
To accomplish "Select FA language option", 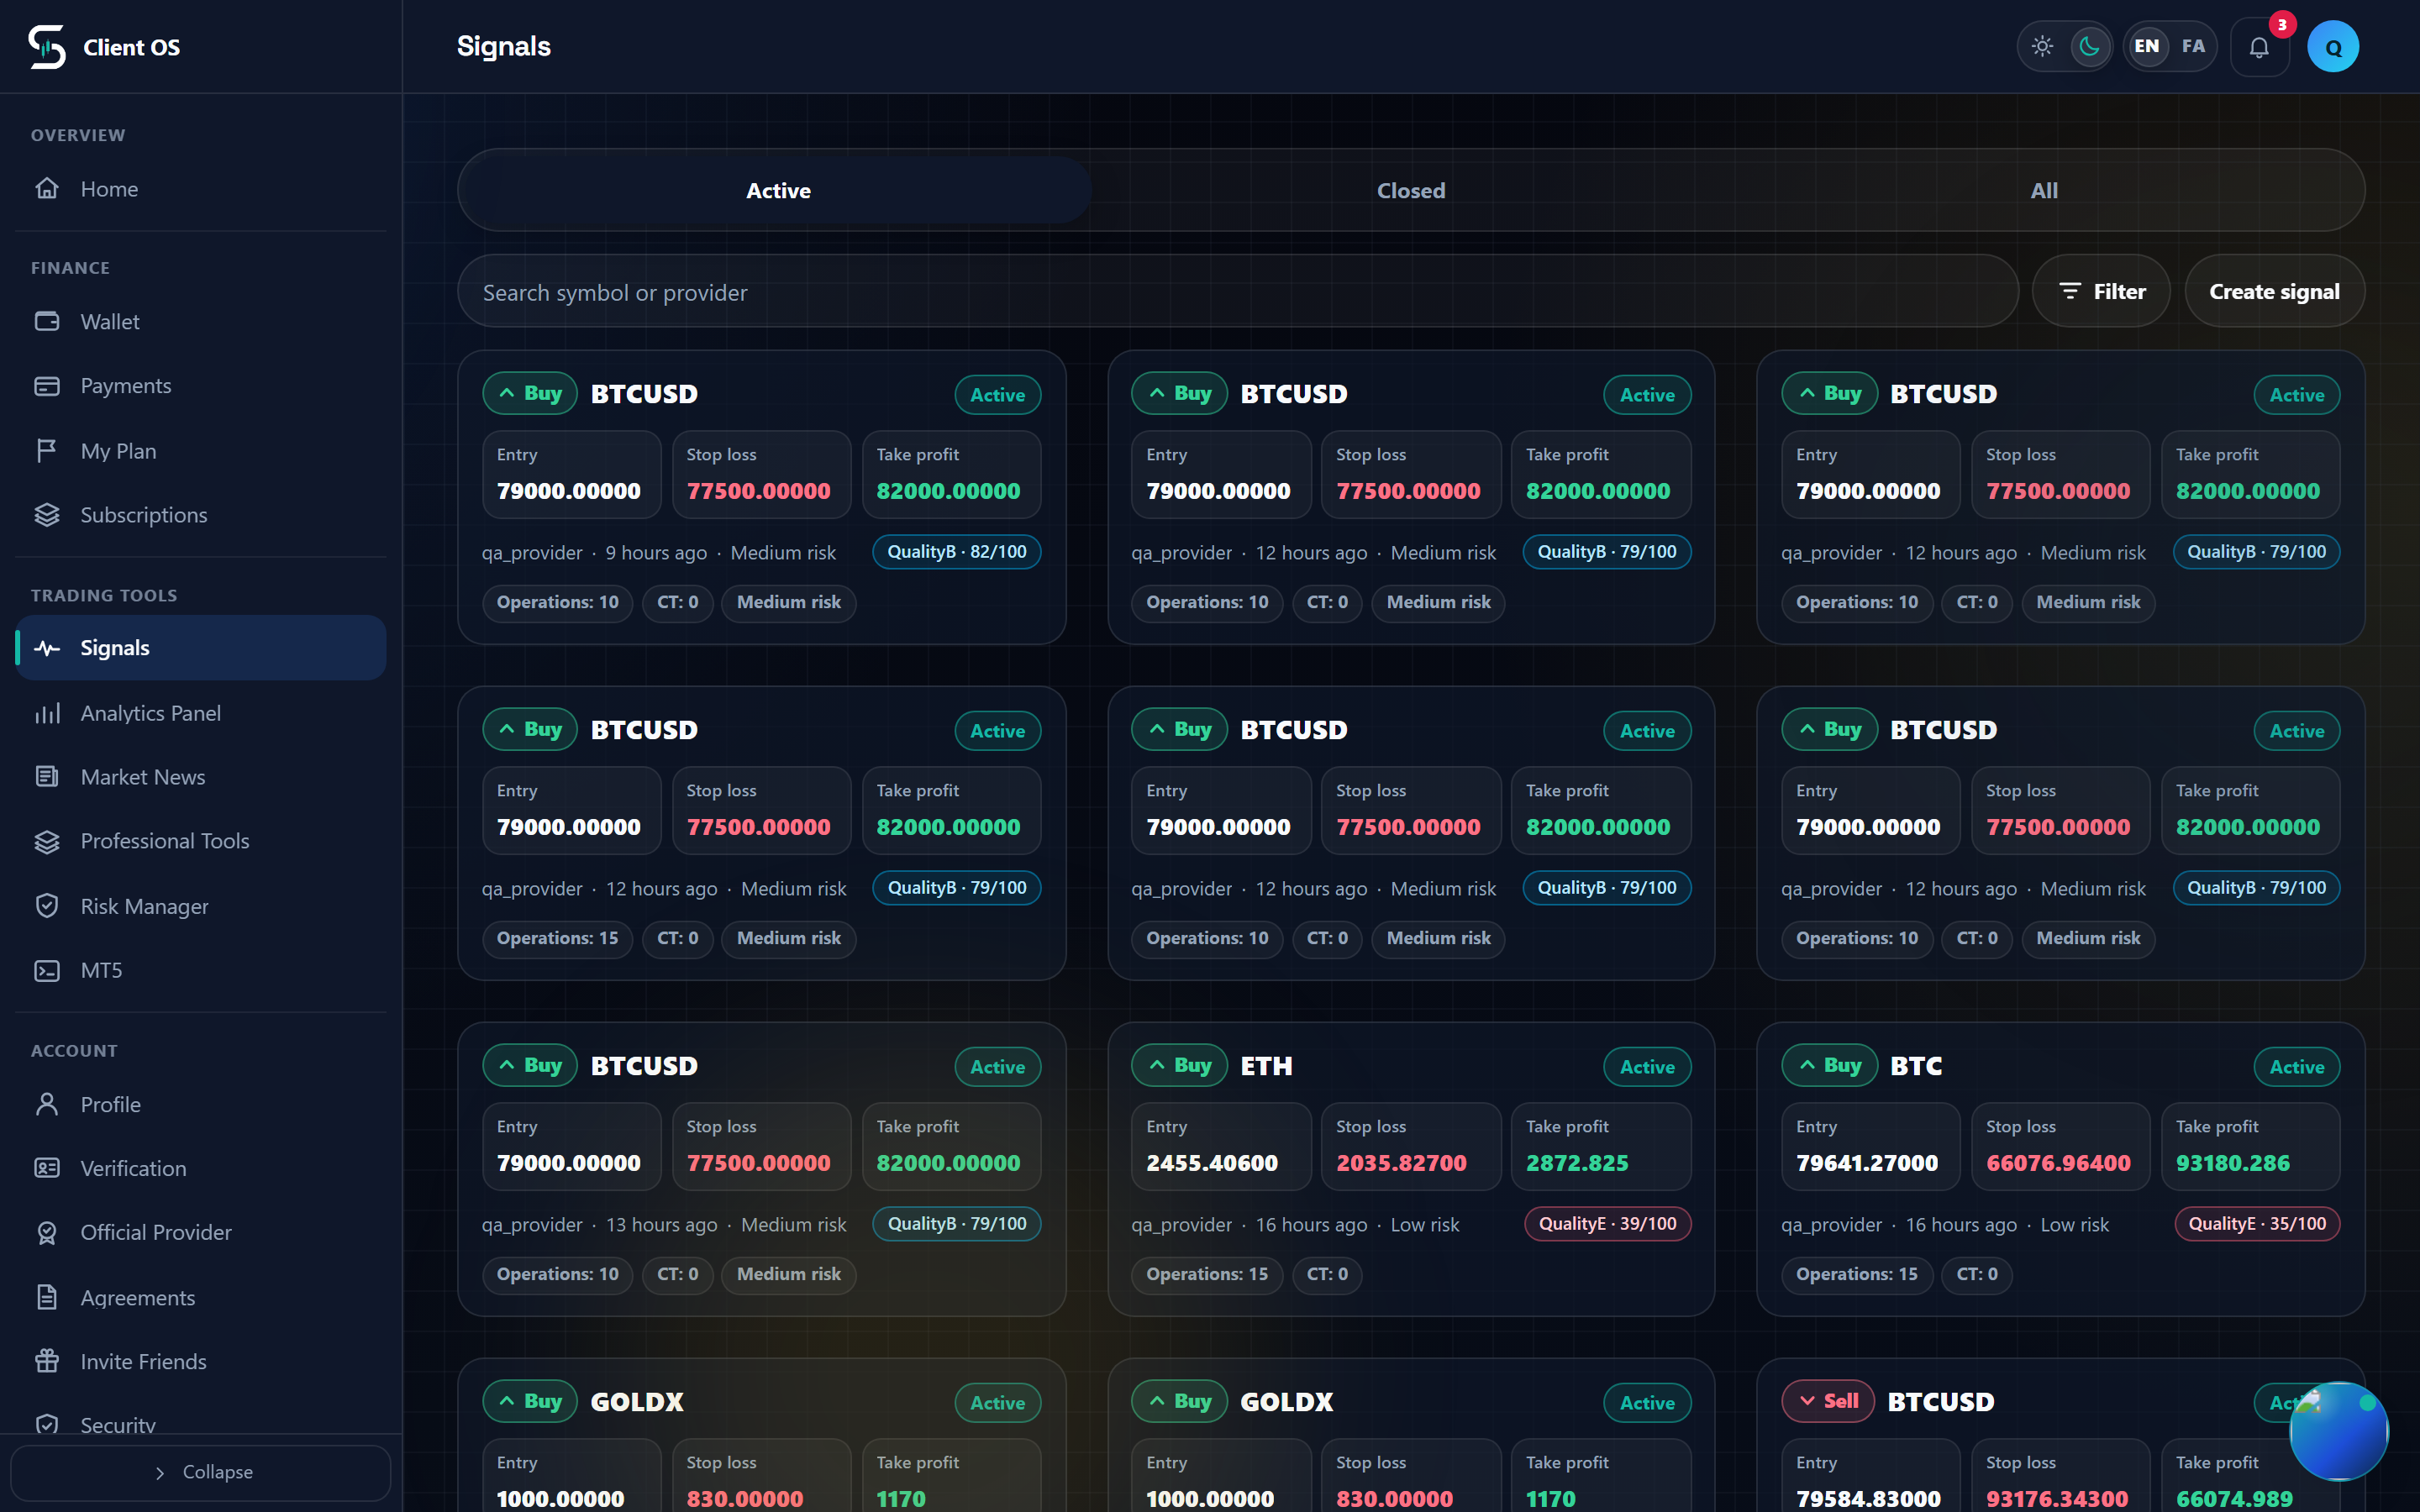I will 2193,46.
